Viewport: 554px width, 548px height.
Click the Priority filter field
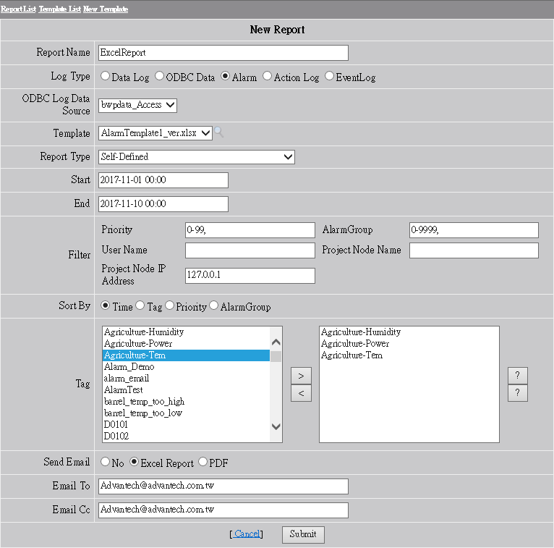coord(250,230)
